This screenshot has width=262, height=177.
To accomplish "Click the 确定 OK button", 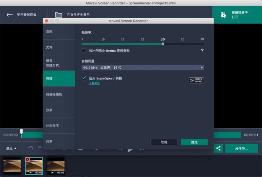I will (194, 142).
